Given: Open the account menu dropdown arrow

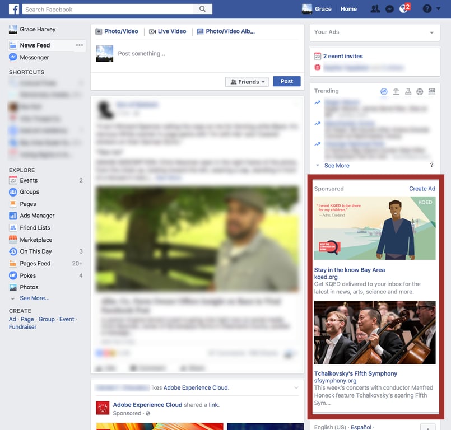Looking at the screenshot, I should [438, 9].
